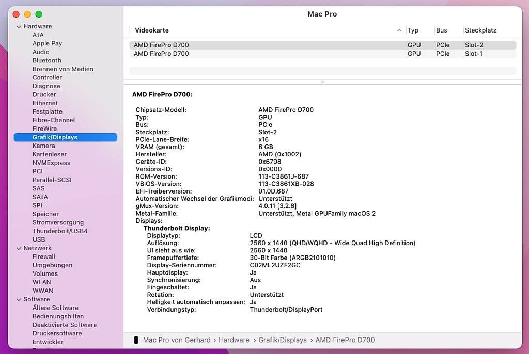
Task: Select Stromversorgung in the sidebar
Action: pyautogui.click(x=58, y=222)
